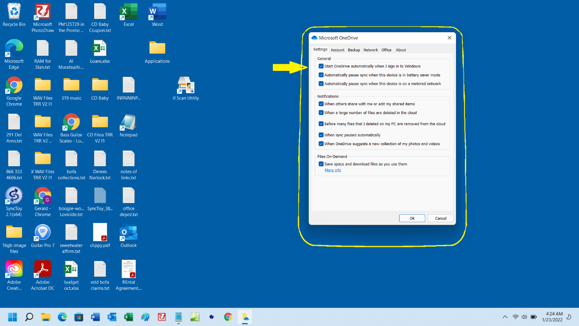Select the X WAV Files TRR V2 I1 folder
Viewport: 579px width, 326px height.
(43, 166)
